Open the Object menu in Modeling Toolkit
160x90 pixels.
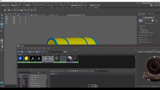pos(139,15)
